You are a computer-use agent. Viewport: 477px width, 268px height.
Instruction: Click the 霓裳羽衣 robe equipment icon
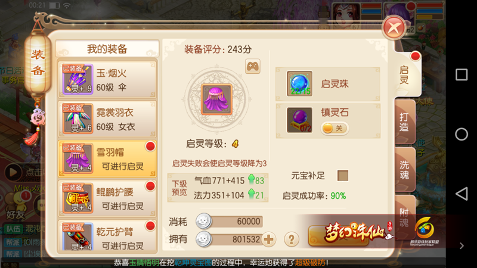coord(78,119)
